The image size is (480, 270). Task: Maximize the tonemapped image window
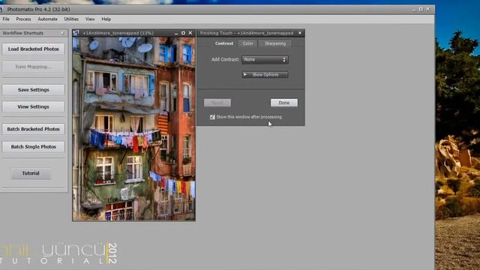(183, 33)
